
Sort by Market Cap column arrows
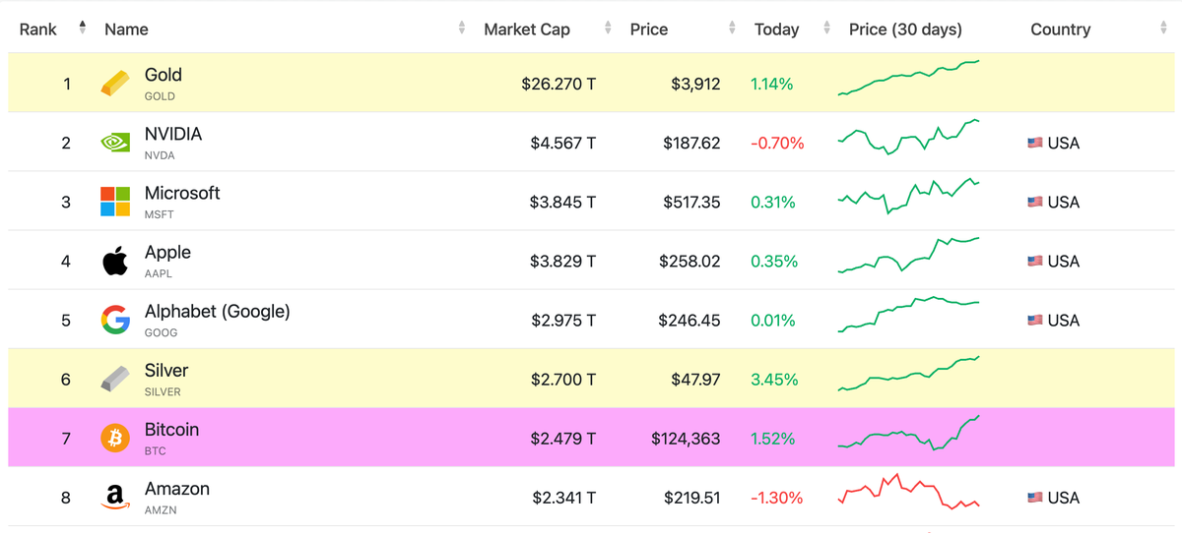[x=608, y=29]
